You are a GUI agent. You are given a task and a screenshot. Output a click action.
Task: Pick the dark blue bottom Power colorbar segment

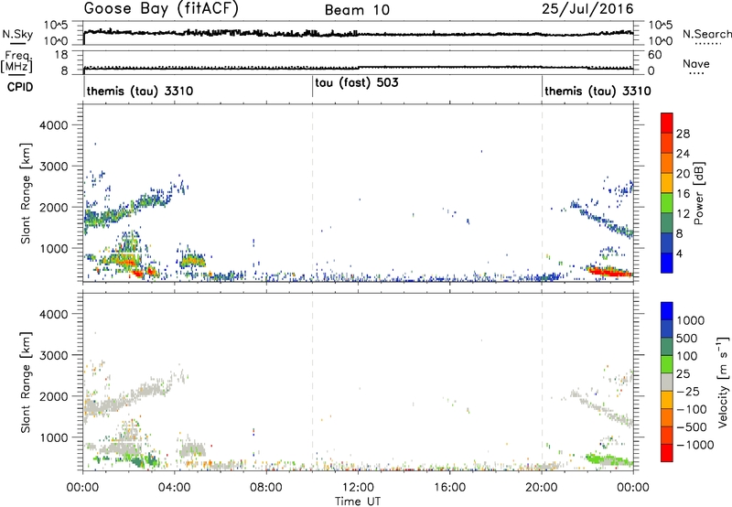[x=667, y=263]
